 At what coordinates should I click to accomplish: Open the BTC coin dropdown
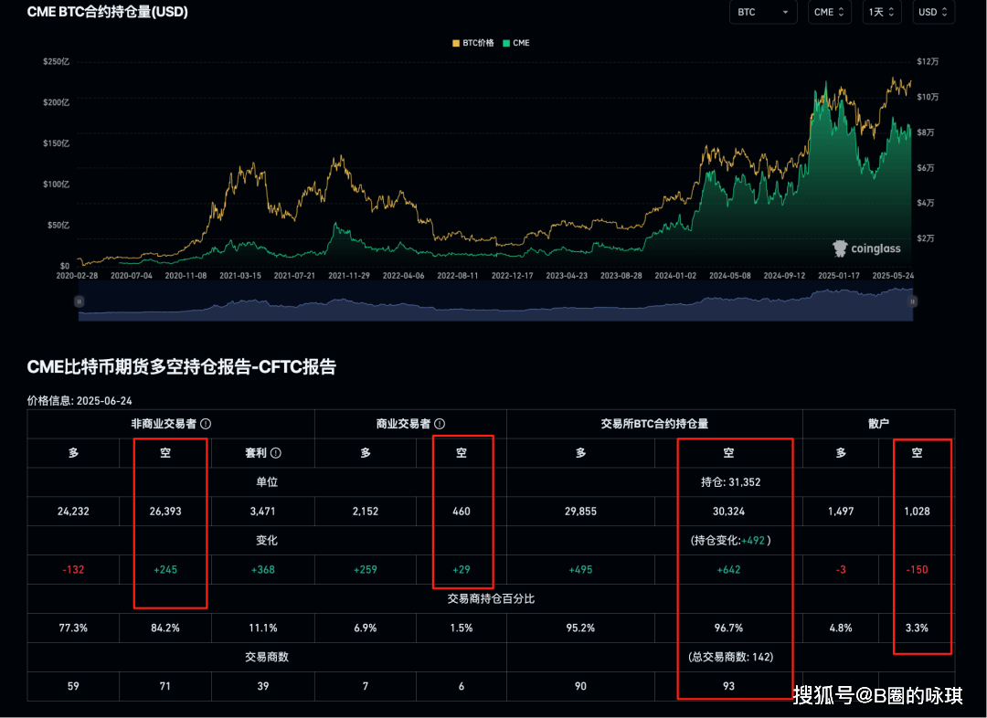[x=762, y=12]
